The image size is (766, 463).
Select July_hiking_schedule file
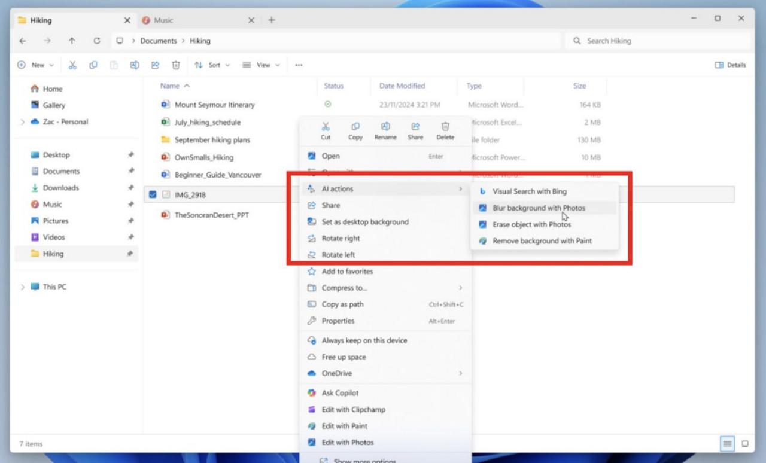pos(207,123)
